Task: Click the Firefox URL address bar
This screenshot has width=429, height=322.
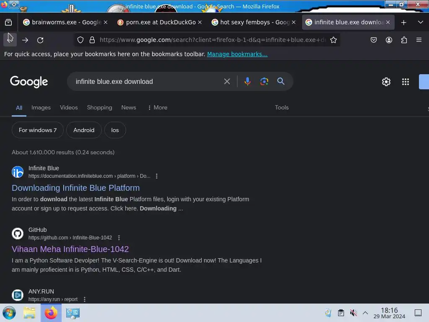Action: coord(212,40)
